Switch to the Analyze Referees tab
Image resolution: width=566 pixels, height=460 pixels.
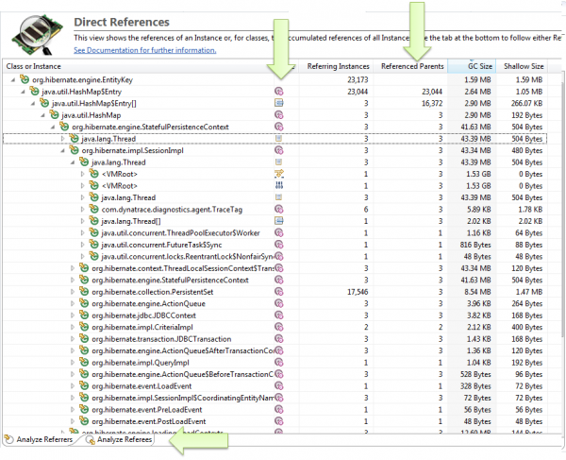point(119,439)
